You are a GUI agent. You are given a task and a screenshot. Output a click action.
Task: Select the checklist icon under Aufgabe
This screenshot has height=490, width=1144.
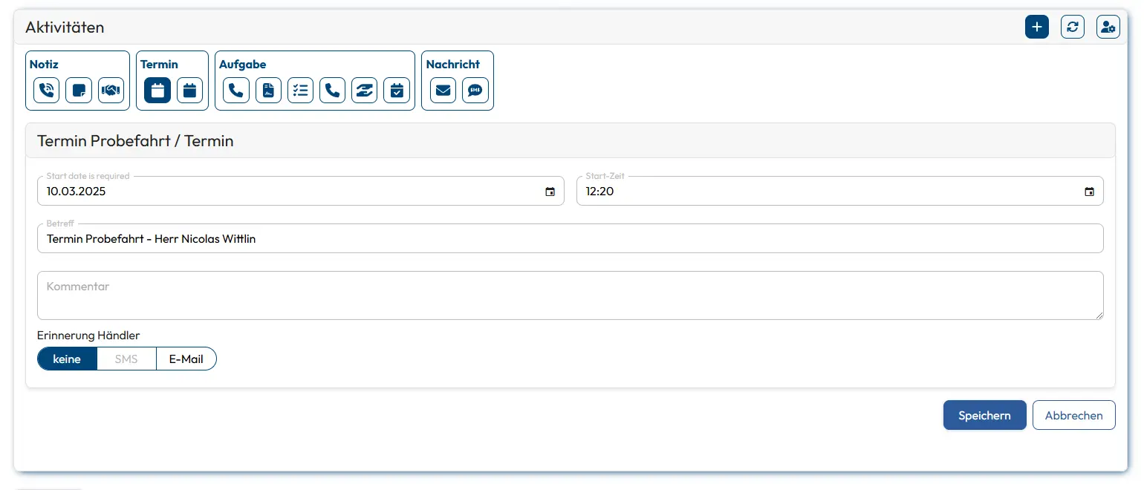[x=300, y=91]
